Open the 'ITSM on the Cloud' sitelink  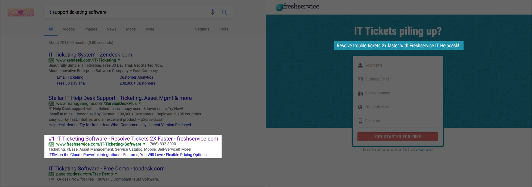[x=64, y=155]
